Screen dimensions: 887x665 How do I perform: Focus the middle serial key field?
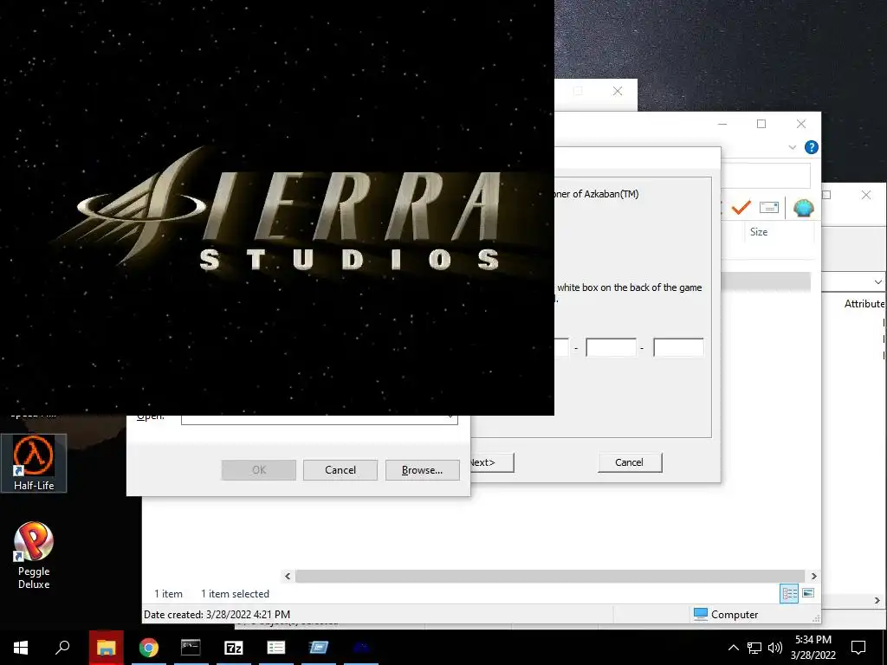click(611, 347)
